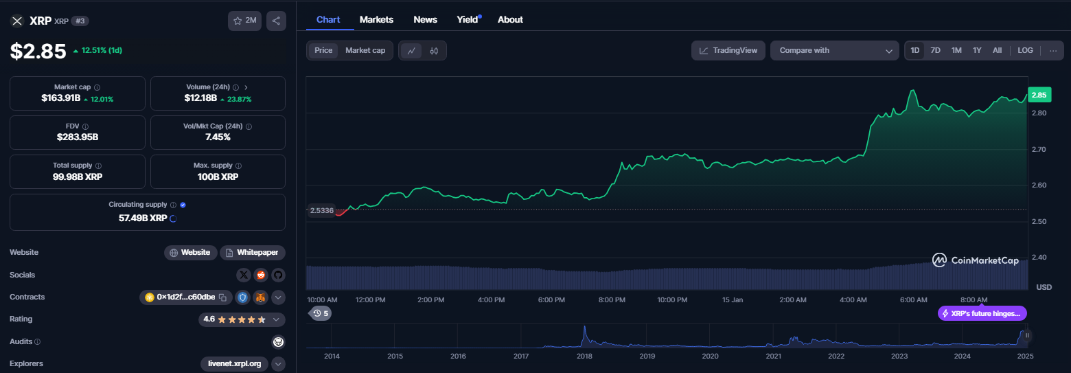Click the $283.95B FDV value

78,137
